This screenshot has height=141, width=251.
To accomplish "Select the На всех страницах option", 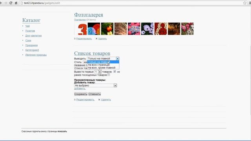I will point(103,65).
